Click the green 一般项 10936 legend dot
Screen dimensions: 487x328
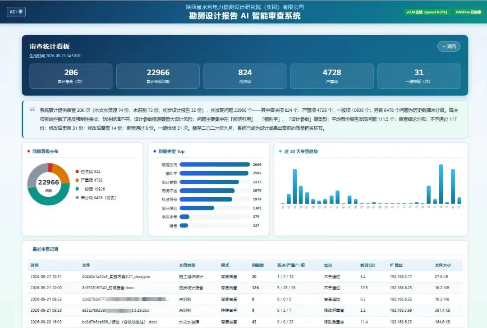point(77,189)
